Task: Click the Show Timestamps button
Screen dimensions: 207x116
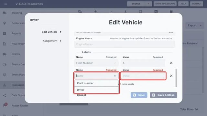Action: (x=165, y=4)
